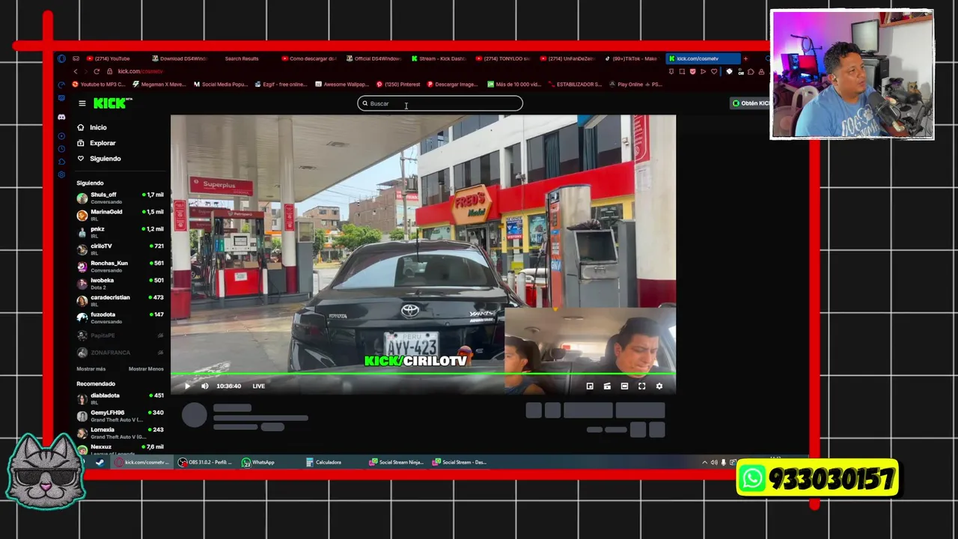958x539 pixels.
Task: Click the Obtén KICK button
Action: (x=751, y=103)
